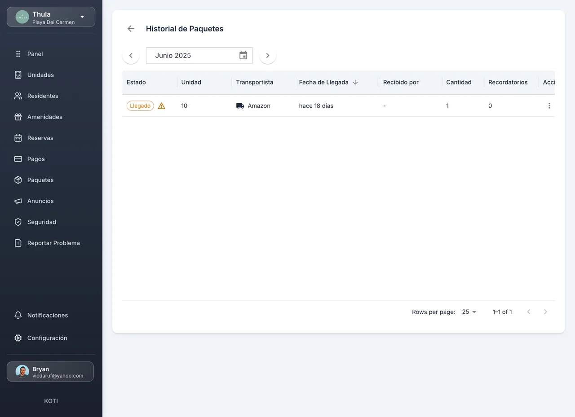Go to the next table page
Image resolution: width=575 pixels, height=417 pixels.
pos(545,312)
